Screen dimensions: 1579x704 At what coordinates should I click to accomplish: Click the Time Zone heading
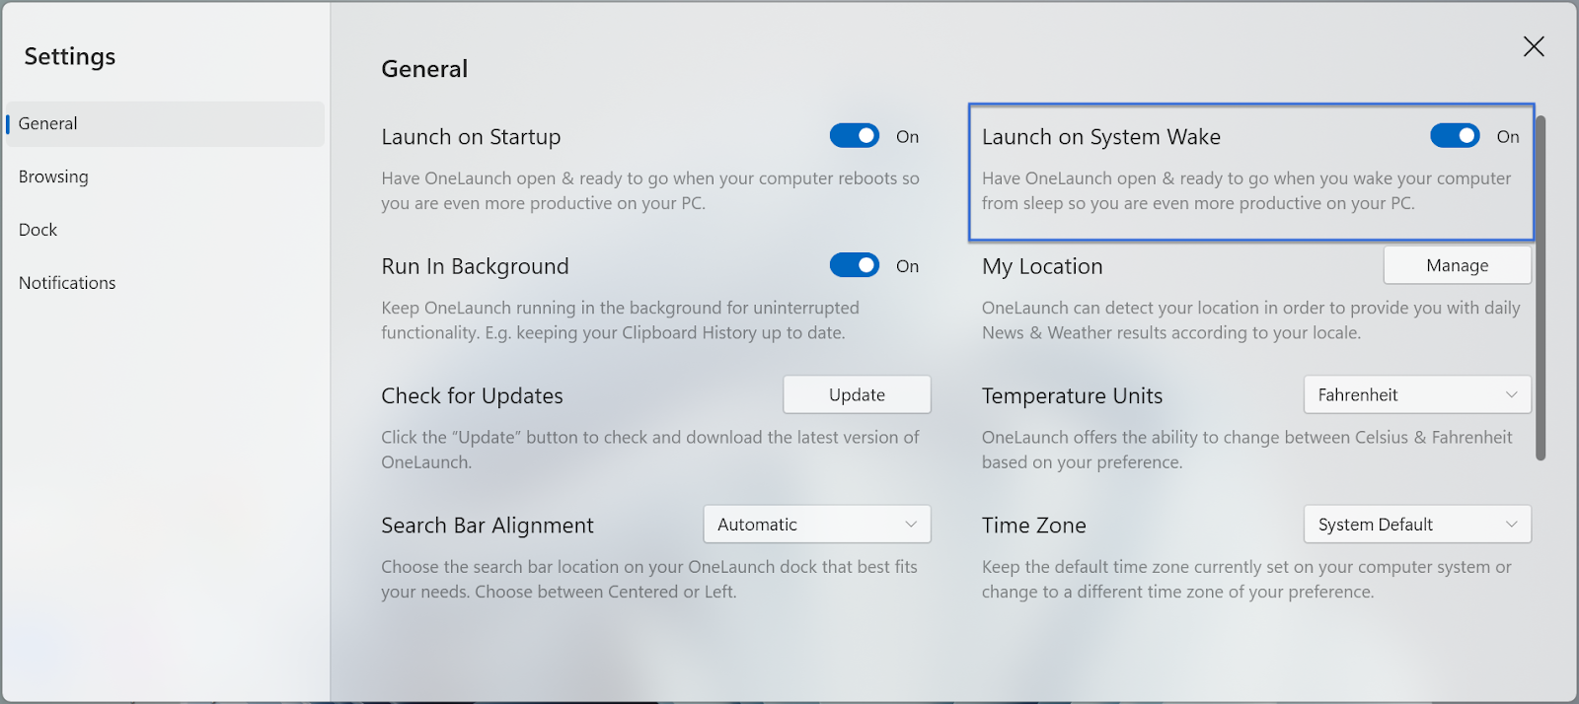pyautogui.click(x=1033, y=526)
